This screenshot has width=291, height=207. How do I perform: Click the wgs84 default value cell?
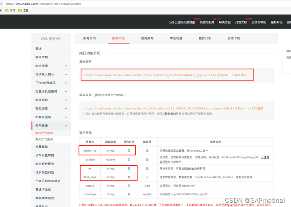147,194
